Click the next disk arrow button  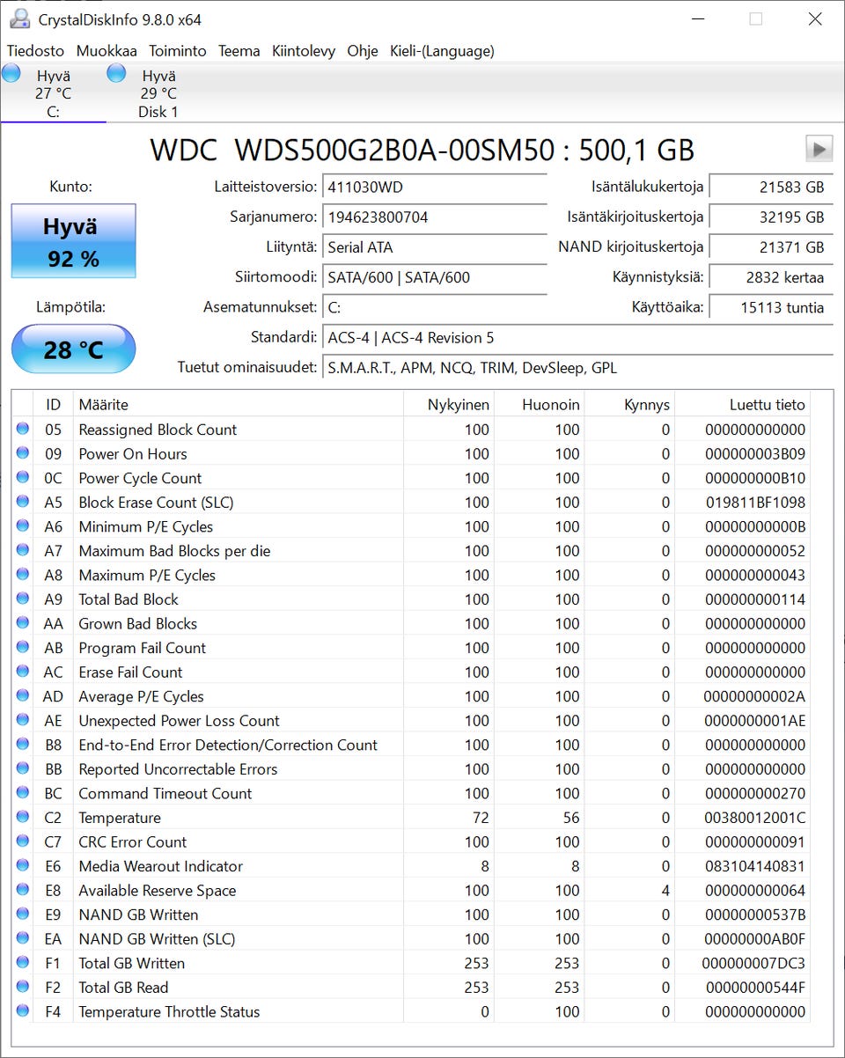(819, 149)
